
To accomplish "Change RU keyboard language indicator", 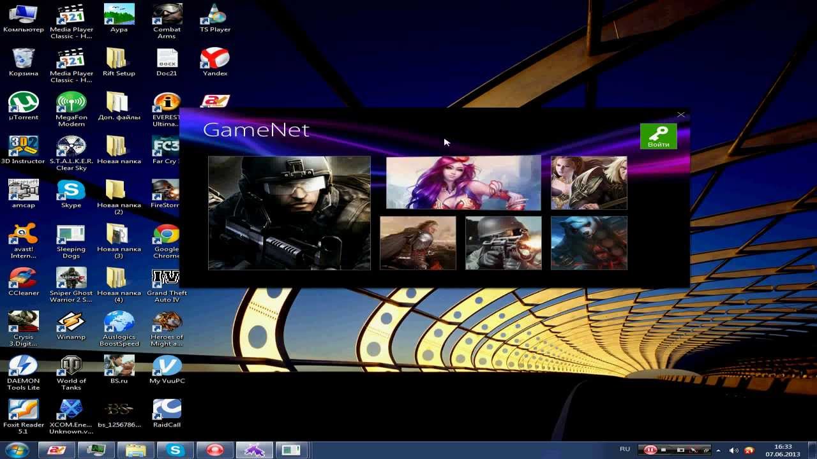I will pos(625,449).
